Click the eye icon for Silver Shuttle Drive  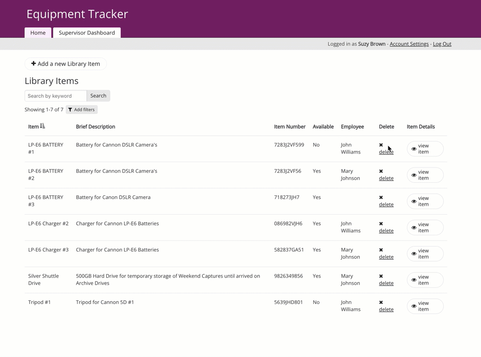[x=414, y=280]
